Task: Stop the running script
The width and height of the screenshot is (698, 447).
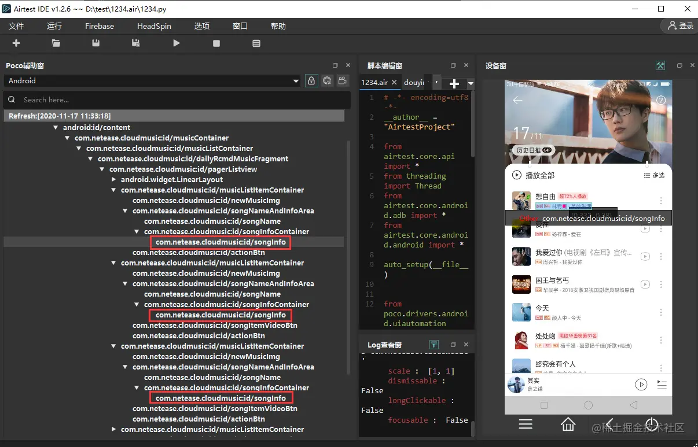Action: click(216, 43)
